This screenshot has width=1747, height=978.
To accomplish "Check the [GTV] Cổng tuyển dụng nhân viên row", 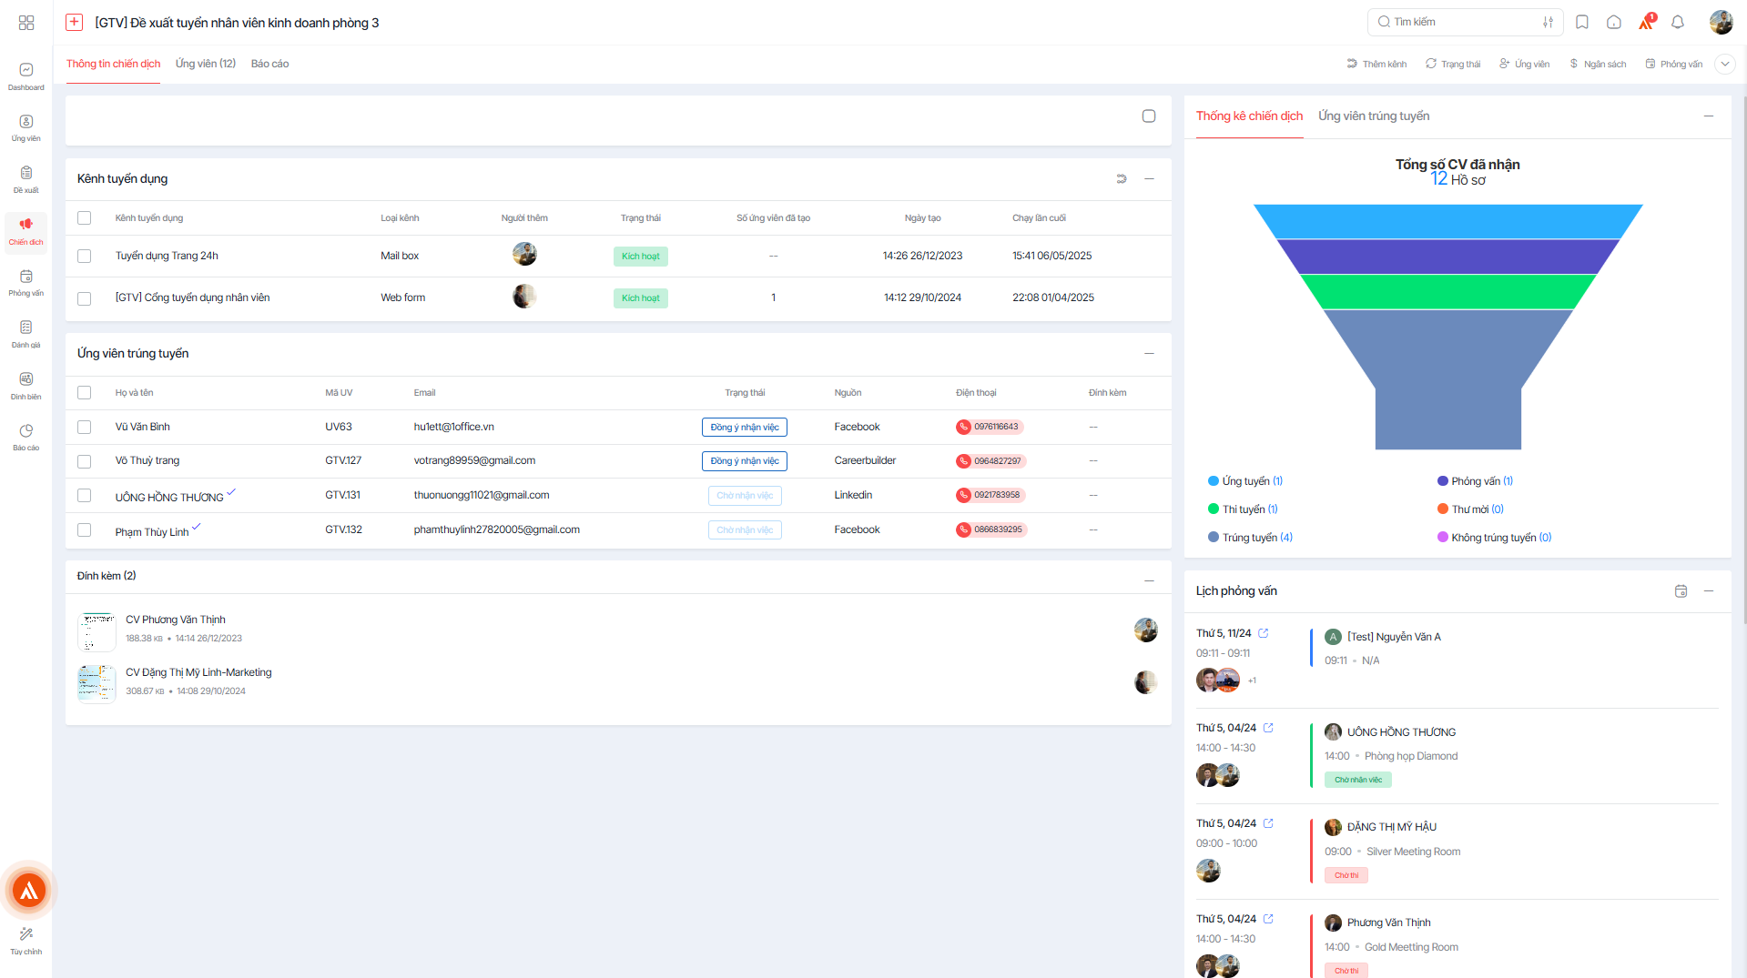I will [x=85, y=298].
